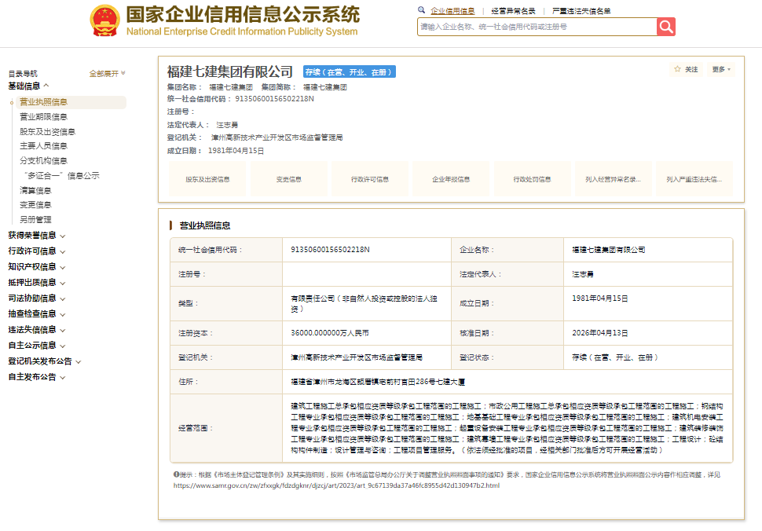Click the search icon beside 企业信用信息

422,11
